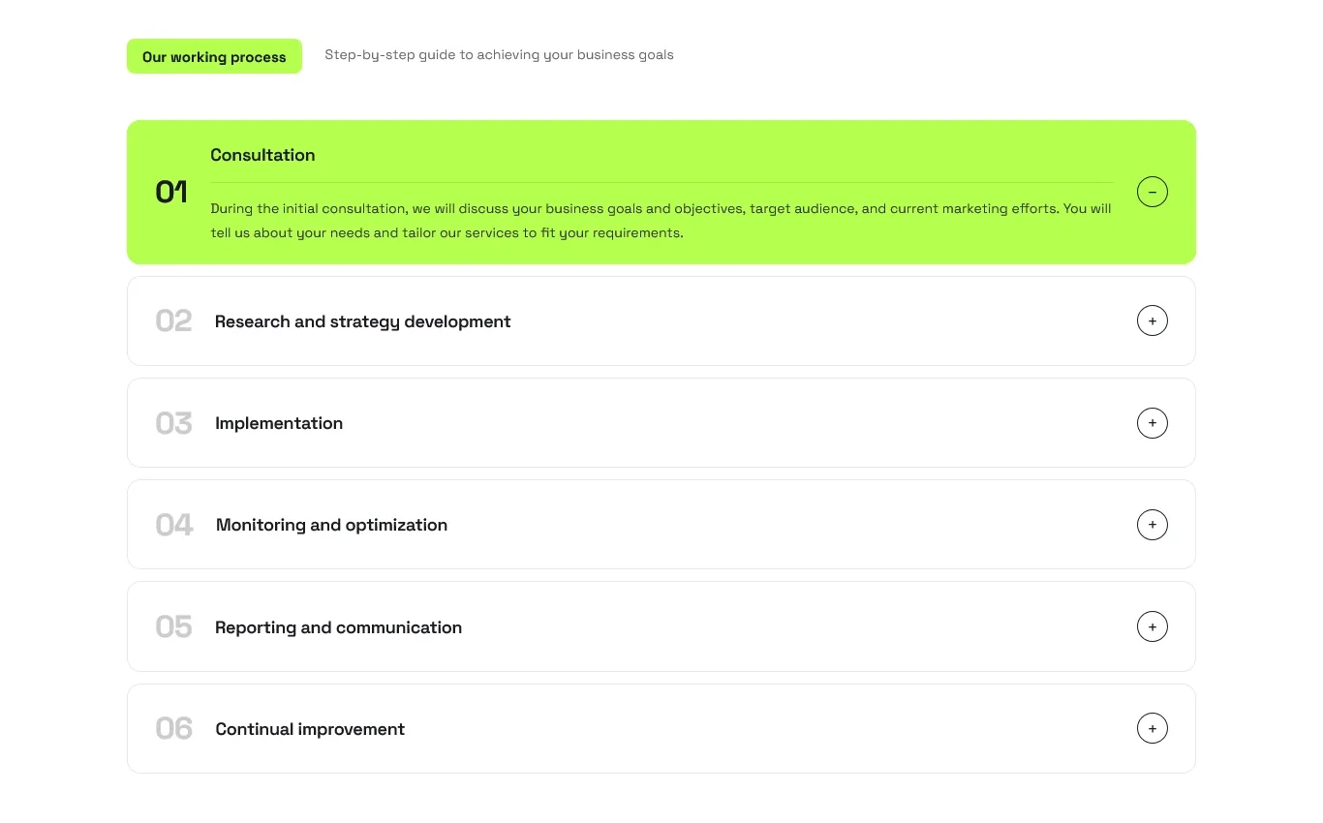The height and width of the screenshot is (823, 1323).
Task: Select the Implementation title
Action: 279,423
